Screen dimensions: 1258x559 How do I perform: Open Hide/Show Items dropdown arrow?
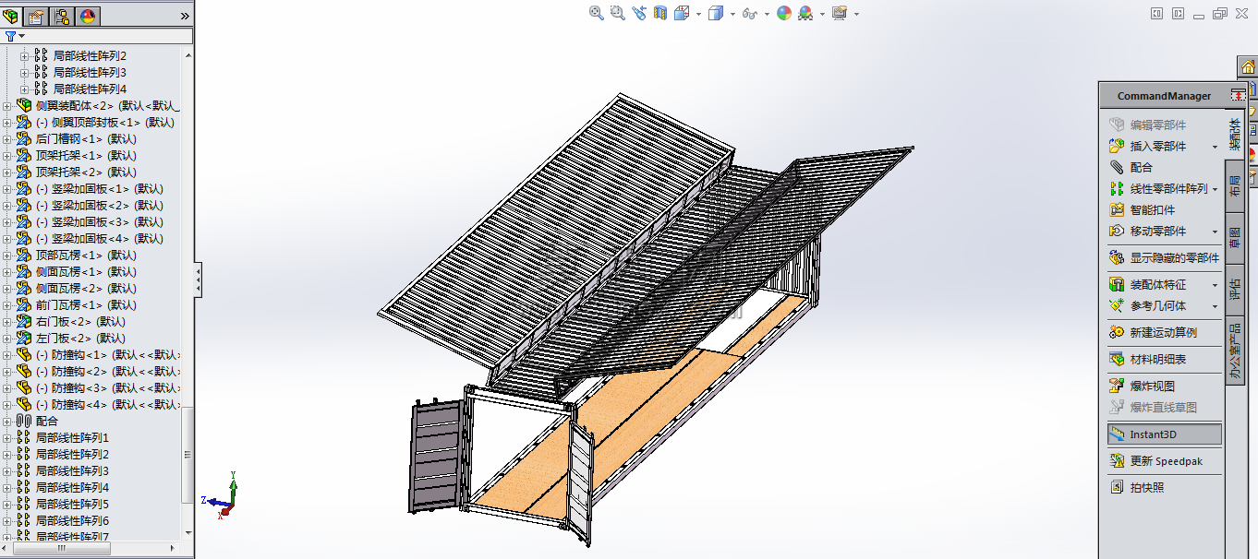(x=767, y=14)
